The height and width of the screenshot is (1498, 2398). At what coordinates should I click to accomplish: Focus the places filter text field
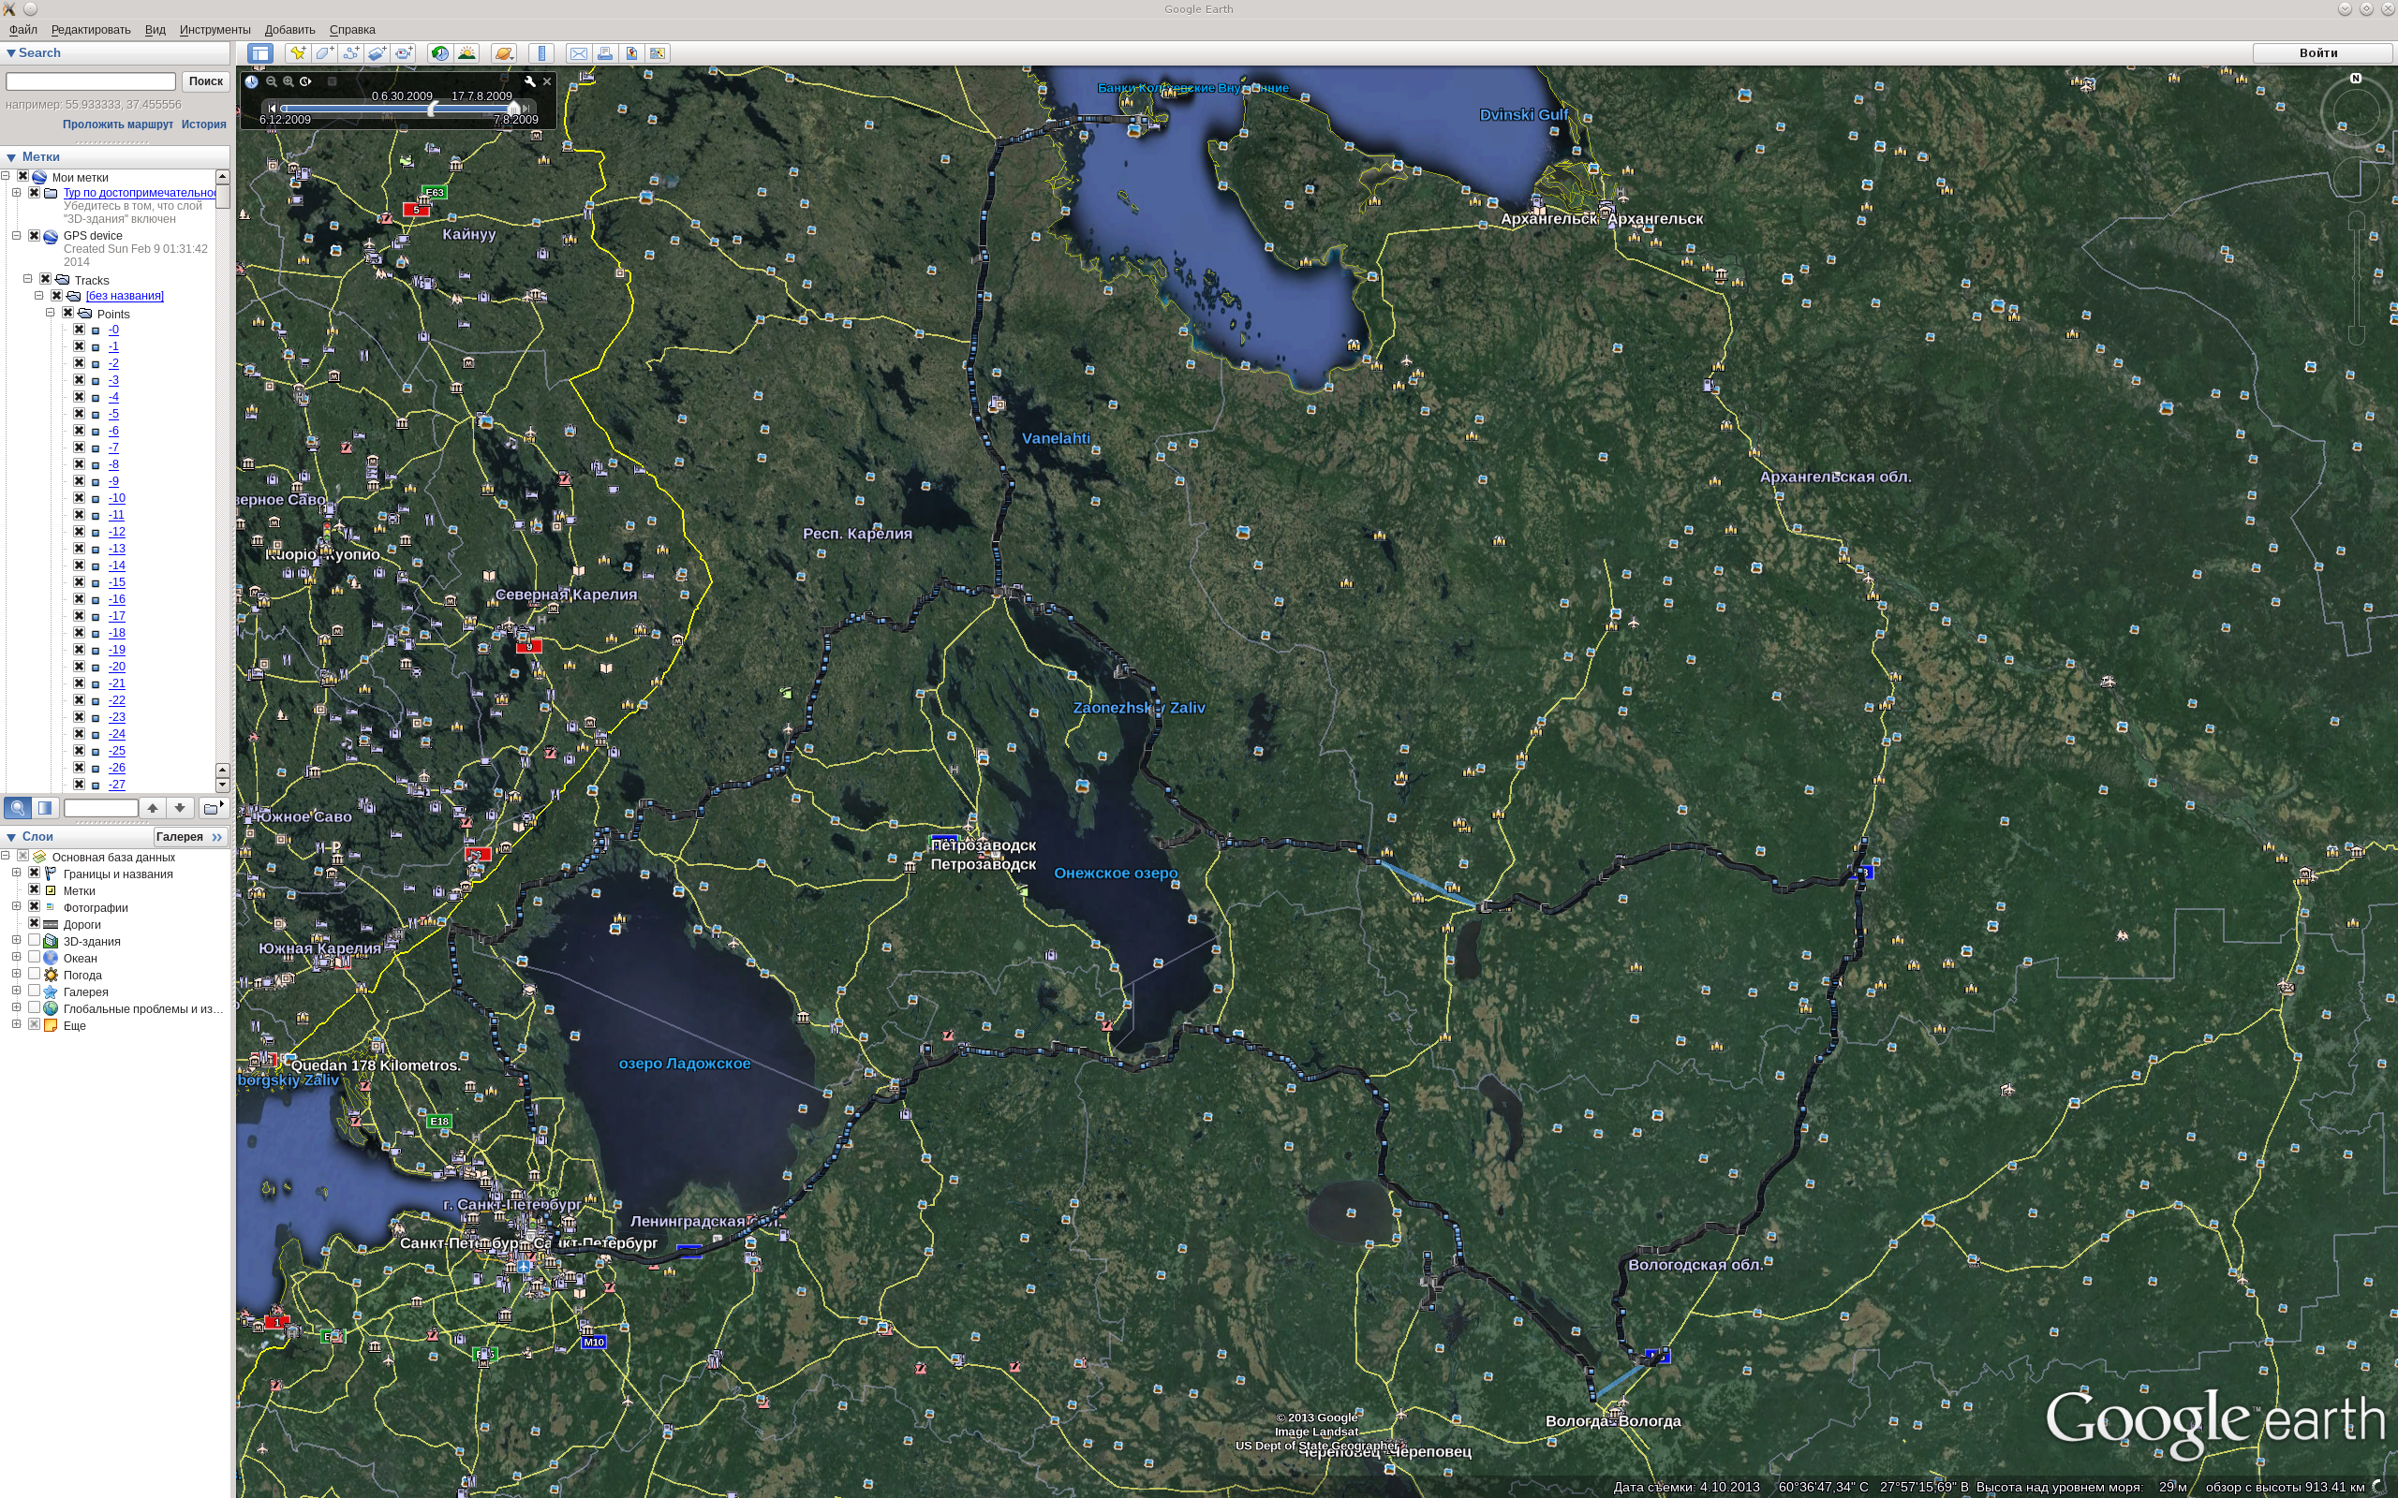click(x=101, y=808)
